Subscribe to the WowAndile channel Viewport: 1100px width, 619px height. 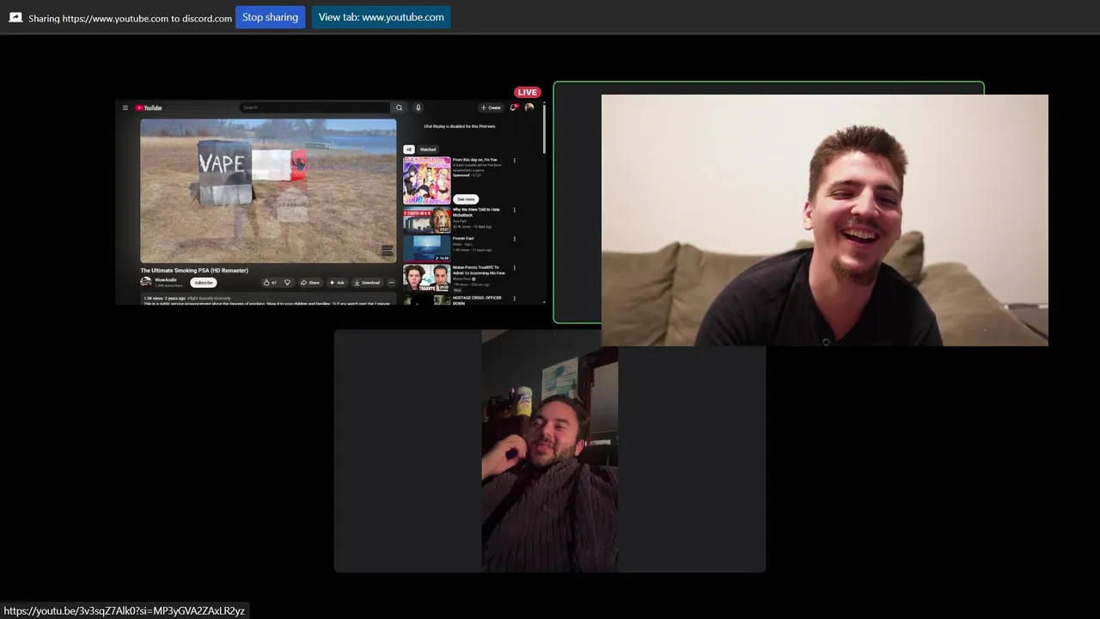[204, 282]
